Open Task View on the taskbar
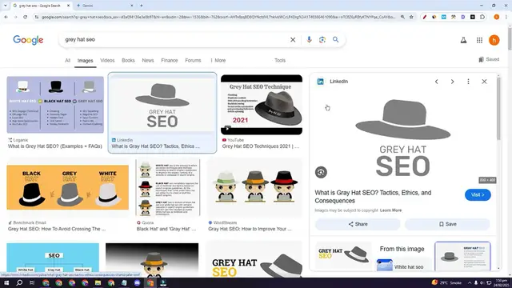Screen dimensions: 512x288 pos(32,282)
